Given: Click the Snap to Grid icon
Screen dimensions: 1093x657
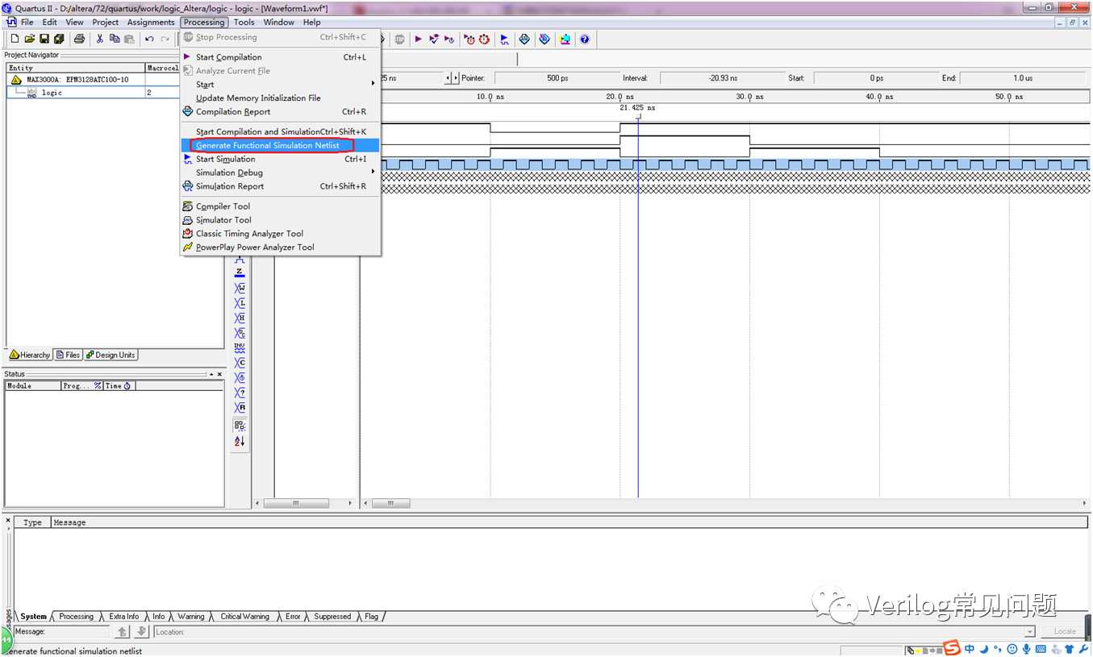Looking at the screenshot, I should 240,426.
